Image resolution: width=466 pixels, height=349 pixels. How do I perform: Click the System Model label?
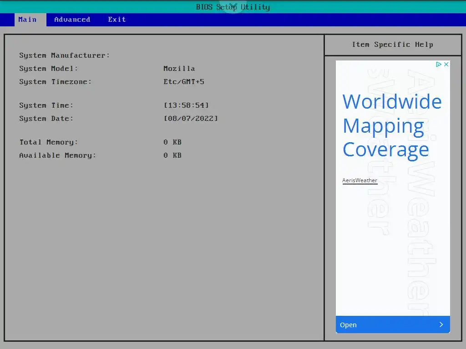[48, 69]
